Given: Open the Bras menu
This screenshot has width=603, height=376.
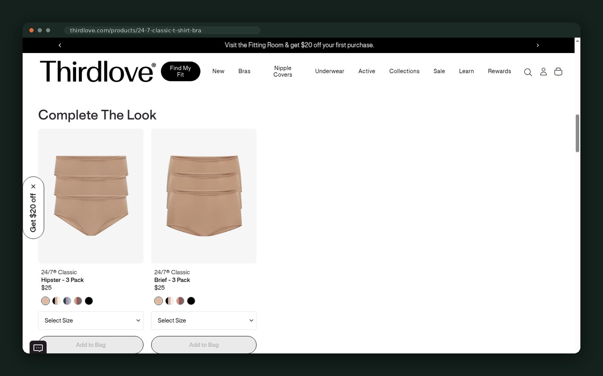Looking at the screenshot, I should coord(244,71).
